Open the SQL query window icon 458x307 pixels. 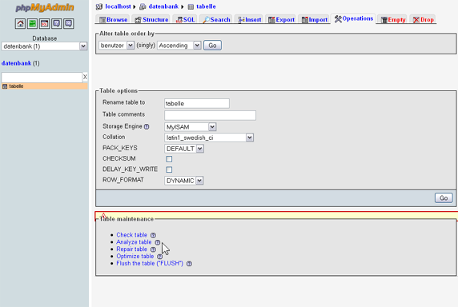(x=44, y=24)
